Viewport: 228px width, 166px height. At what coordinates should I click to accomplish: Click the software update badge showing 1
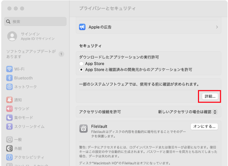[61, 54]
